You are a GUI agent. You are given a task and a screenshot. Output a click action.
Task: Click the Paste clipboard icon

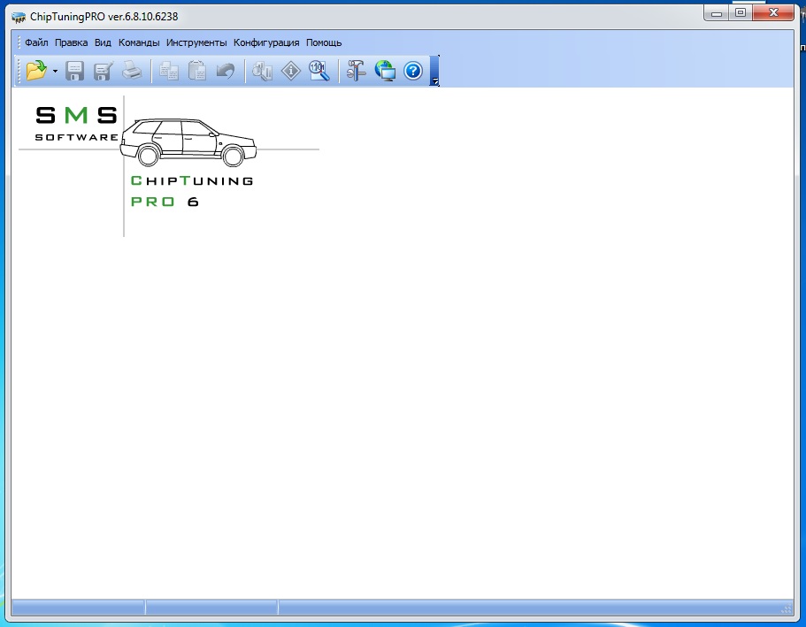[x=197, y=71]
